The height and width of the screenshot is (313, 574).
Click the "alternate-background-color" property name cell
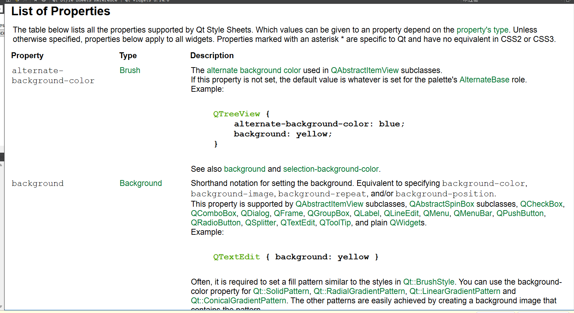53,75
